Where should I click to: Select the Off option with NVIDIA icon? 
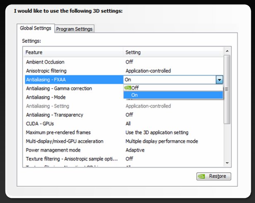click(135, 88)
